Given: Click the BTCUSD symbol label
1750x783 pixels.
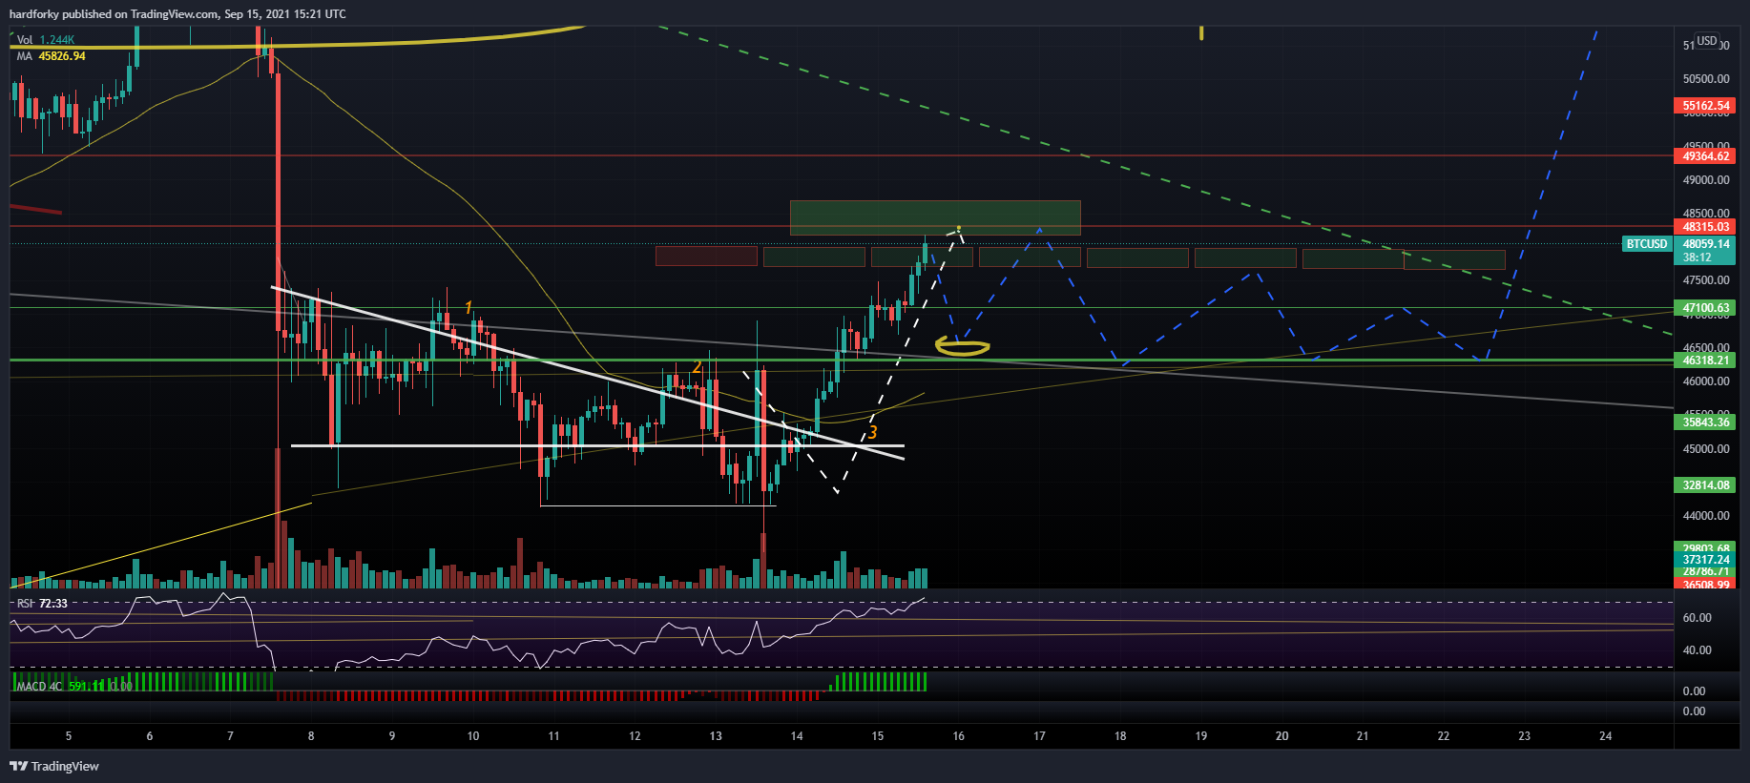Looking at the screenshot, I should click(x=1647, y=244).
